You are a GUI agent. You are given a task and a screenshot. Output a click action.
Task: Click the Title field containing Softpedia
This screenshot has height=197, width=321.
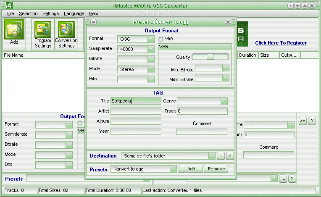coord(136,101)
